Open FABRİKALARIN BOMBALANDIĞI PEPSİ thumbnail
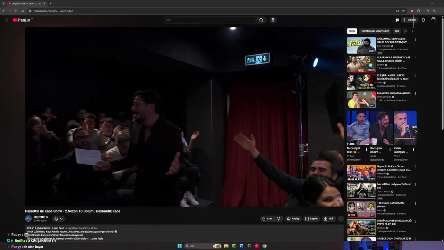Viewport: 444px width, 250px height. (361, 227)
